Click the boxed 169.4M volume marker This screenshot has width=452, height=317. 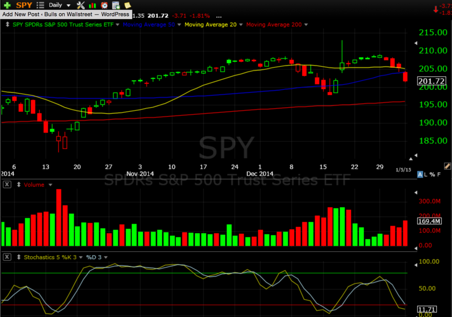pos(429,221)
